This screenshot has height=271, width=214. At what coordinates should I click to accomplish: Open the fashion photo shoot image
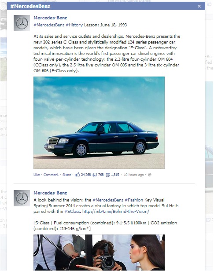tap(99, 253)
